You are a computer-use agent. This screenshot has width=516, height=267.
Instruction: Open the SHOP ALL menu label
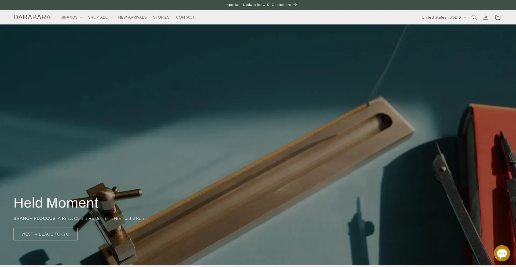click(x=98, y=17)
